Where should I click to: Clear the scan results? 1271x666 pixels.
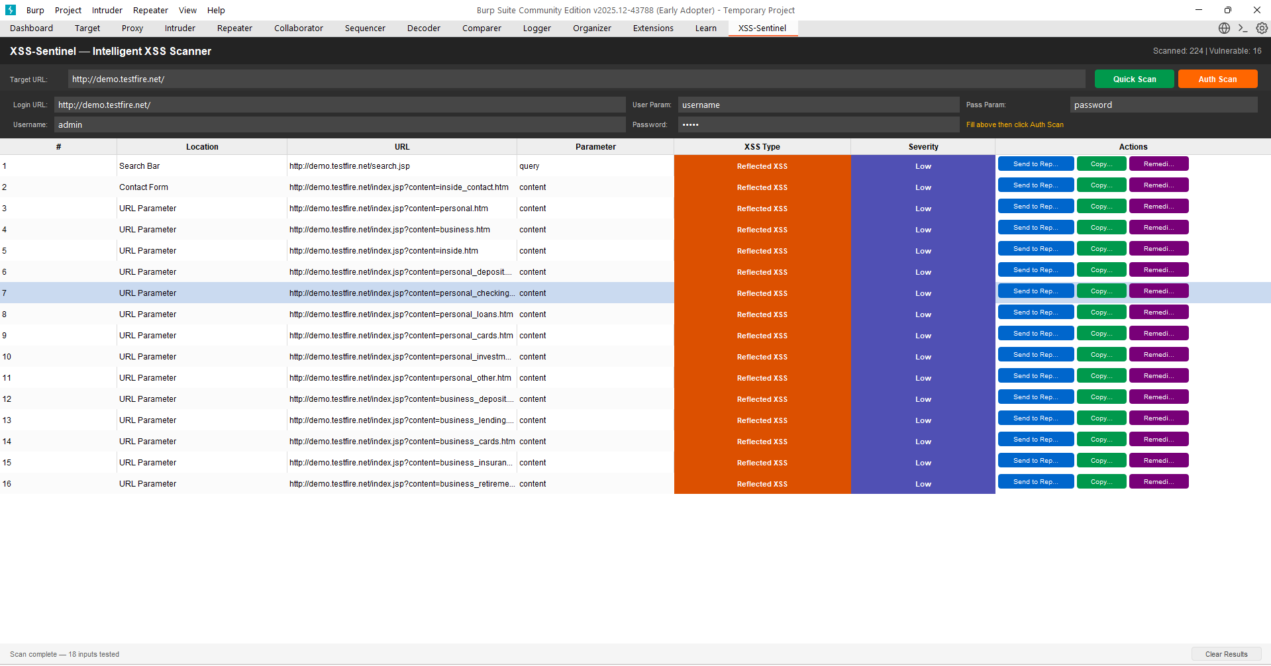(1226, 654)
